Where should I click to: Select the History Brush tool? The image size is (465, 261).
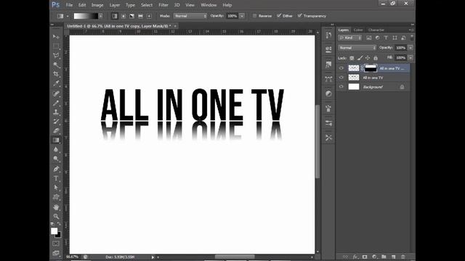[56, 121]
